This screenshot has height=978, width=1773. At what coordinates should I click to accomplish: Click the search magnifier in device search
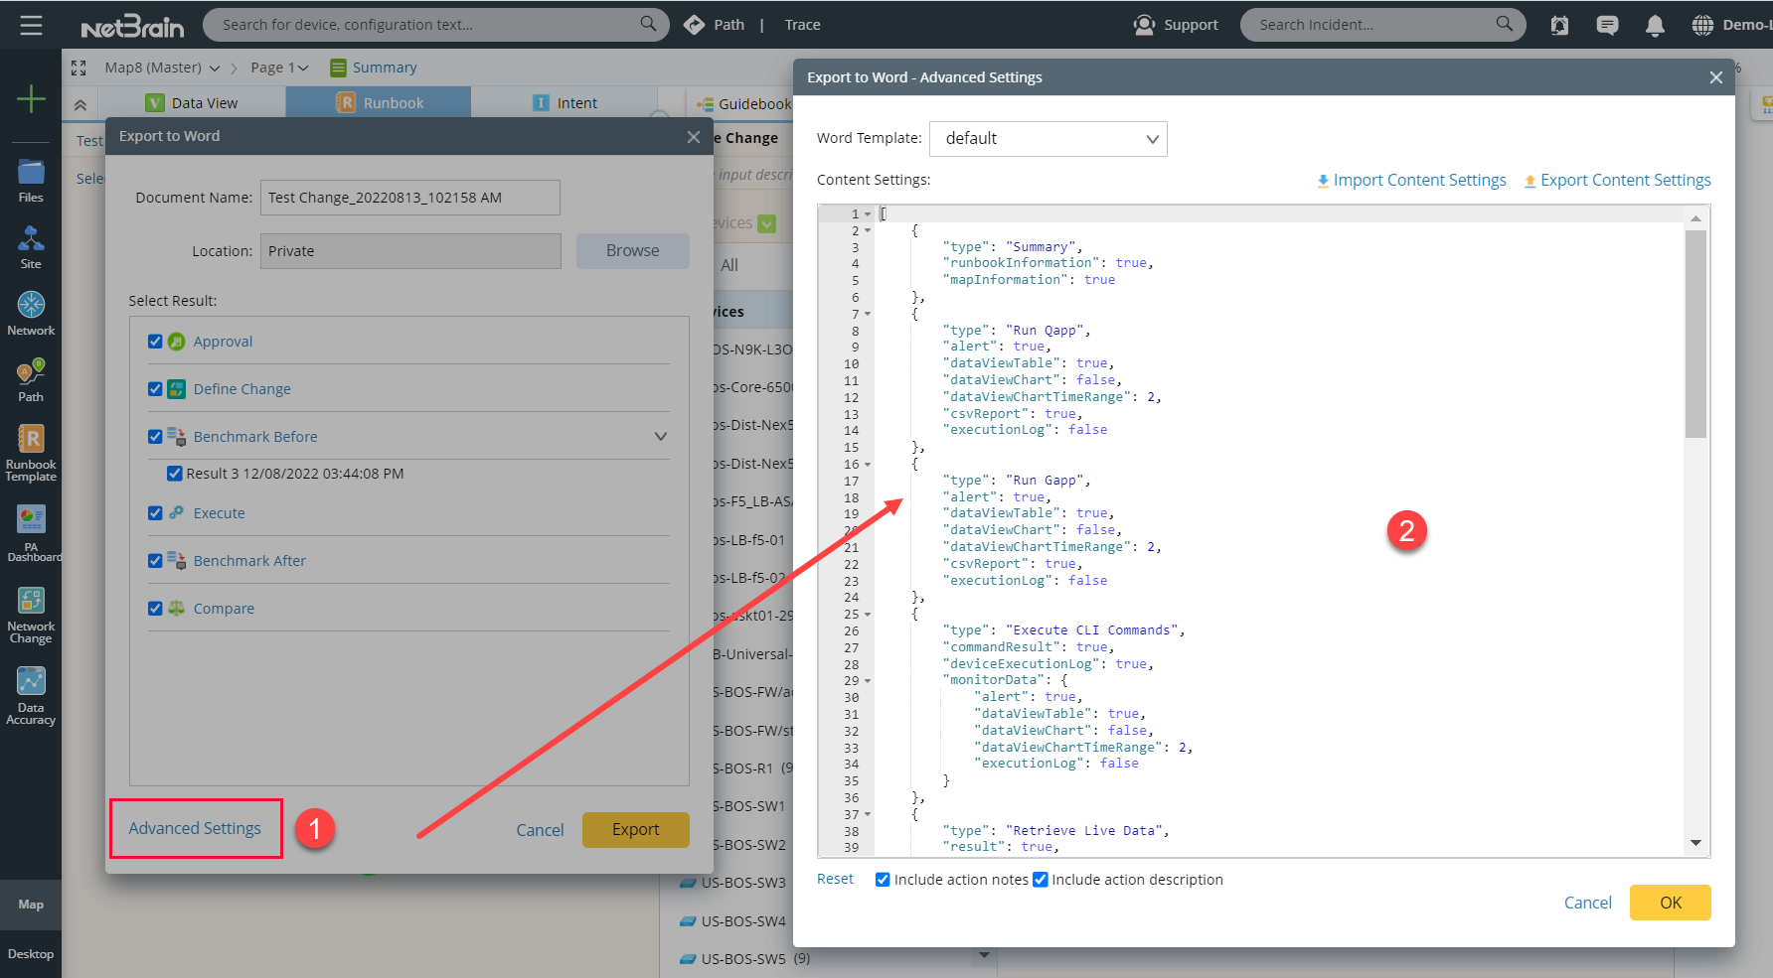pyautogui.click(x=648, y=24)
